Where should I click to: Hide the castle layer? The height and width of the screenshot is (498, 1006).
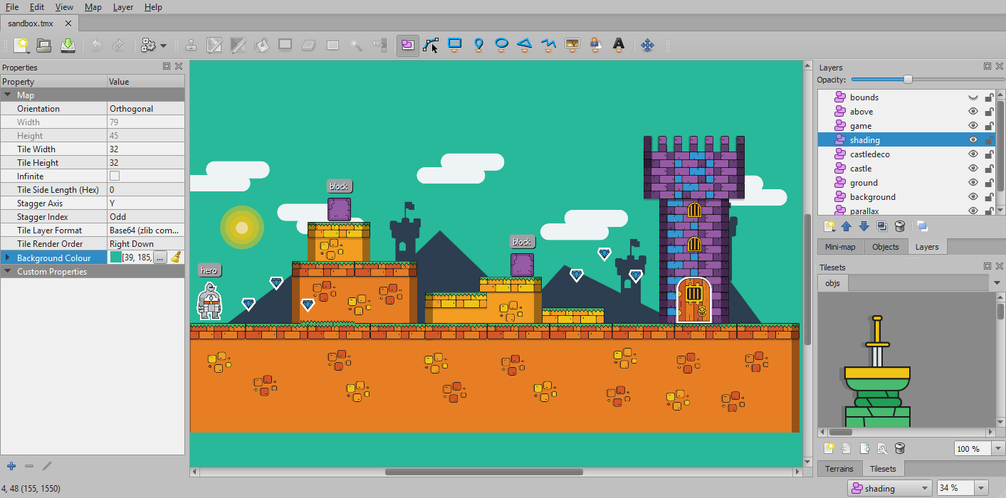coord(973,169)
